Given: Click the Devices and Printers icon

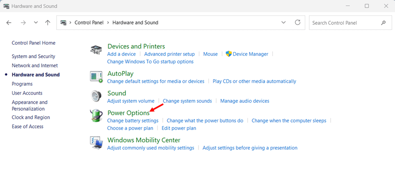Looking at the screenshot, I should pos(96,50).
